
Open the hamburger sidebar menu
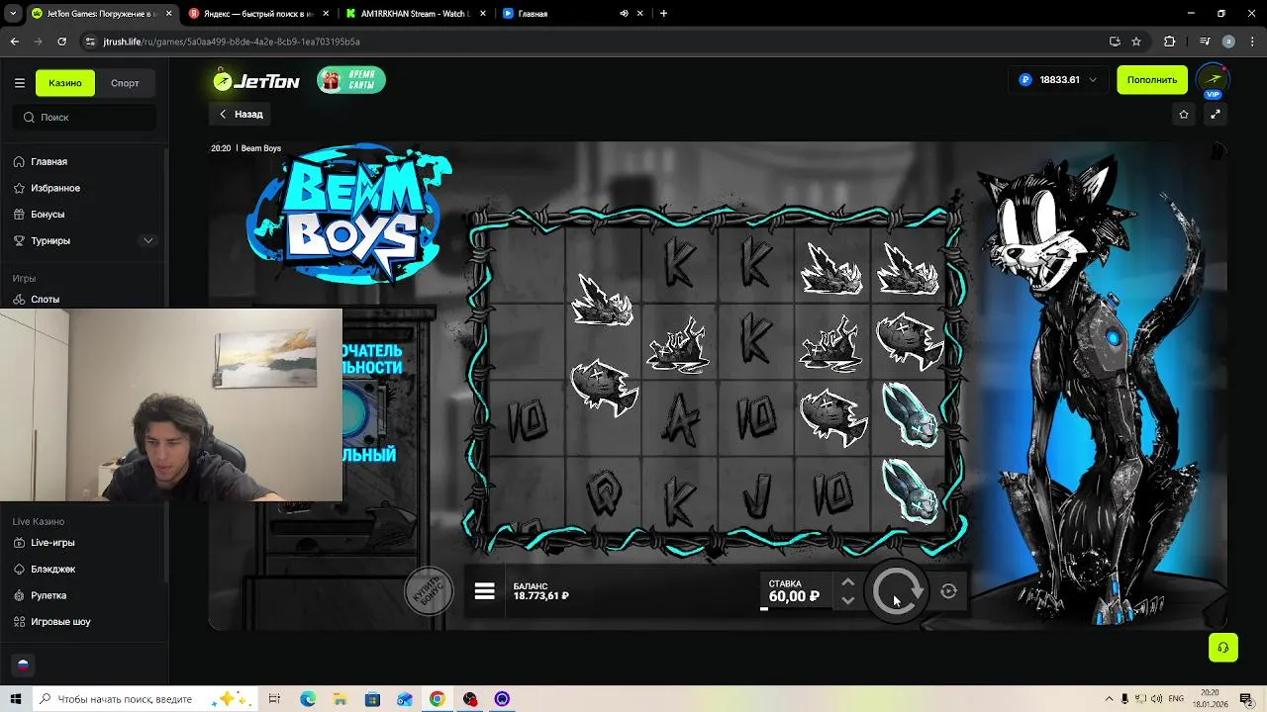click(19, 83)
